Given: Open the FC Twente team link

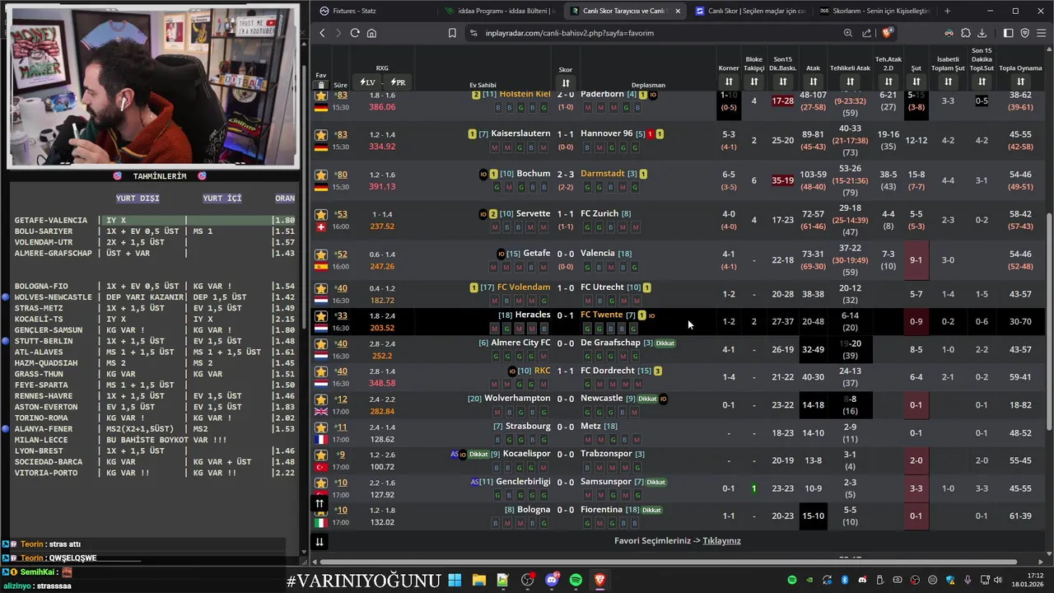Looking at the screenshot, I should pyautogui.click(x=601, y=315).
